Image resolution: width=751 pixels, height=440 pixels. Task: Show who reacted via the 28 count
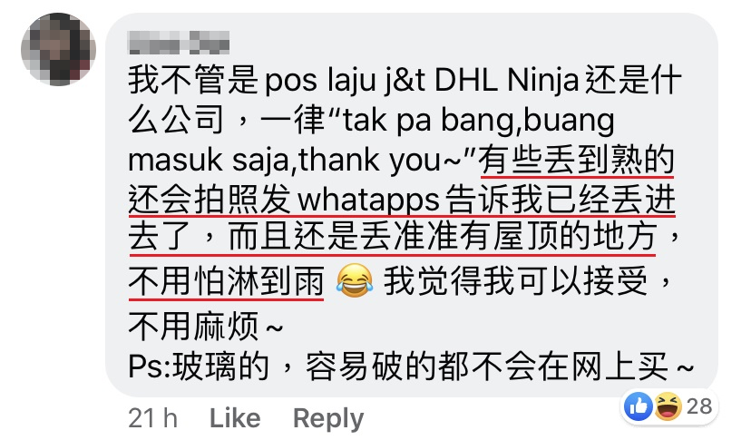699,406
